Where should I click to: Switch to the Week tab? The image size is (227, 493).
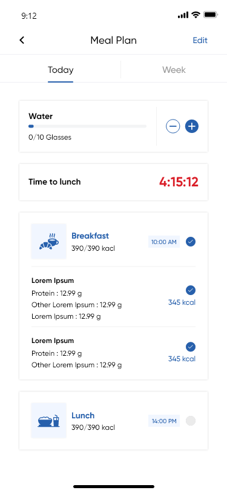pyautogui.click(x=174, y=69)
